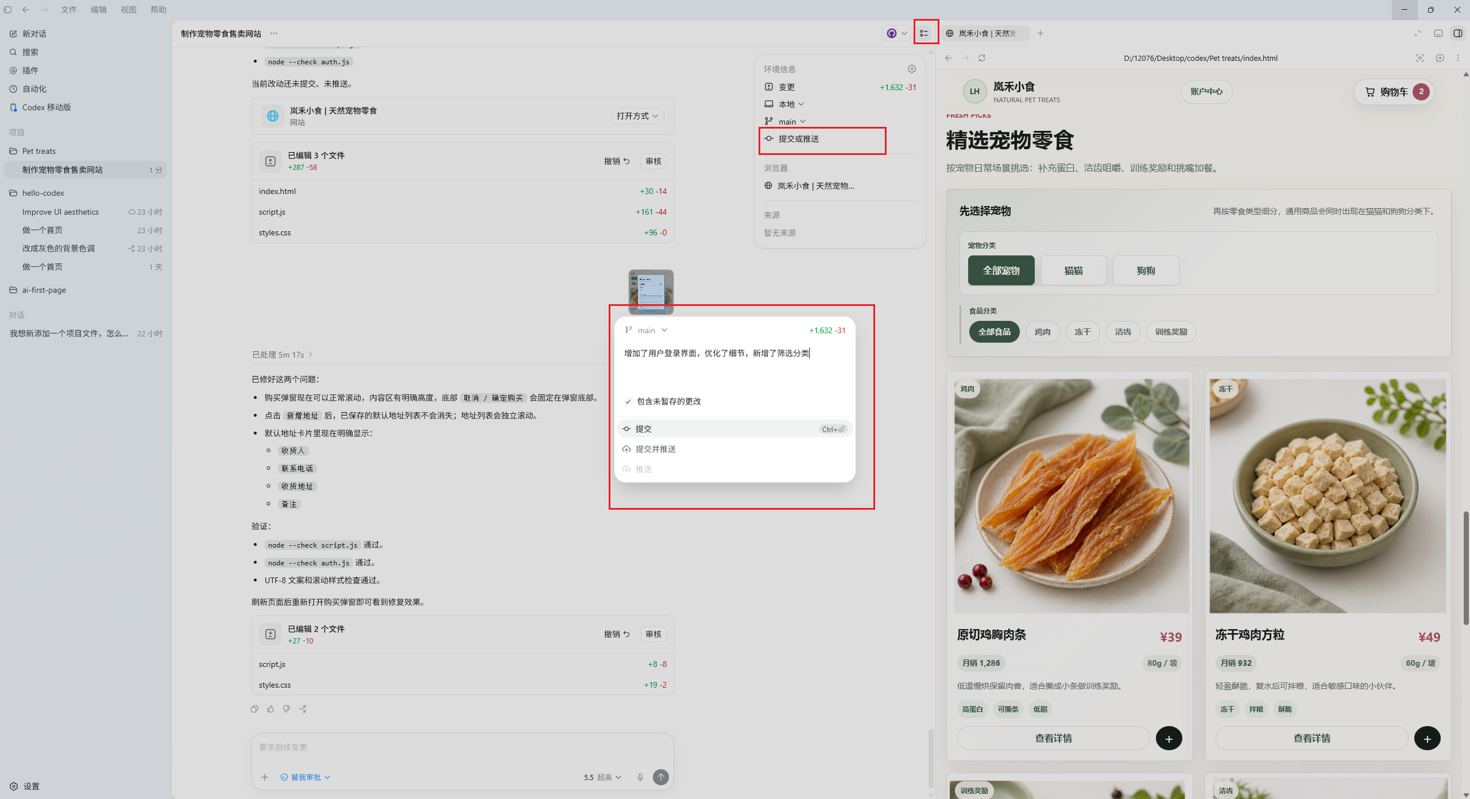Open 搜索 in the sidebar

(24, 52)
